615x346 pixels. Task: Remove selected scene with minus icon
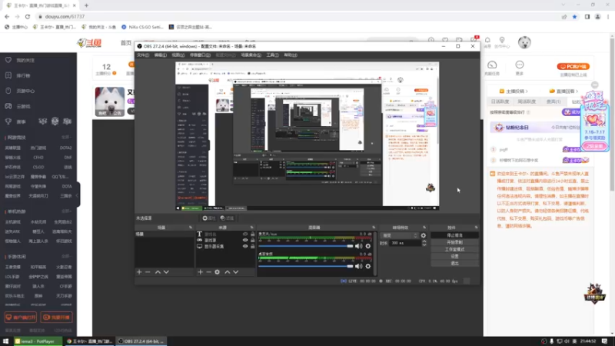pos(148,272)
